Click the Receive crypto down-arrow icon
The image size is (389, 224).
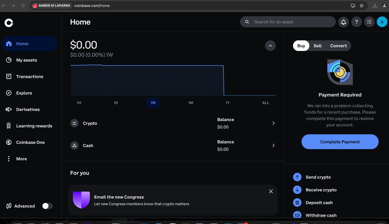(x=297, y=190)
